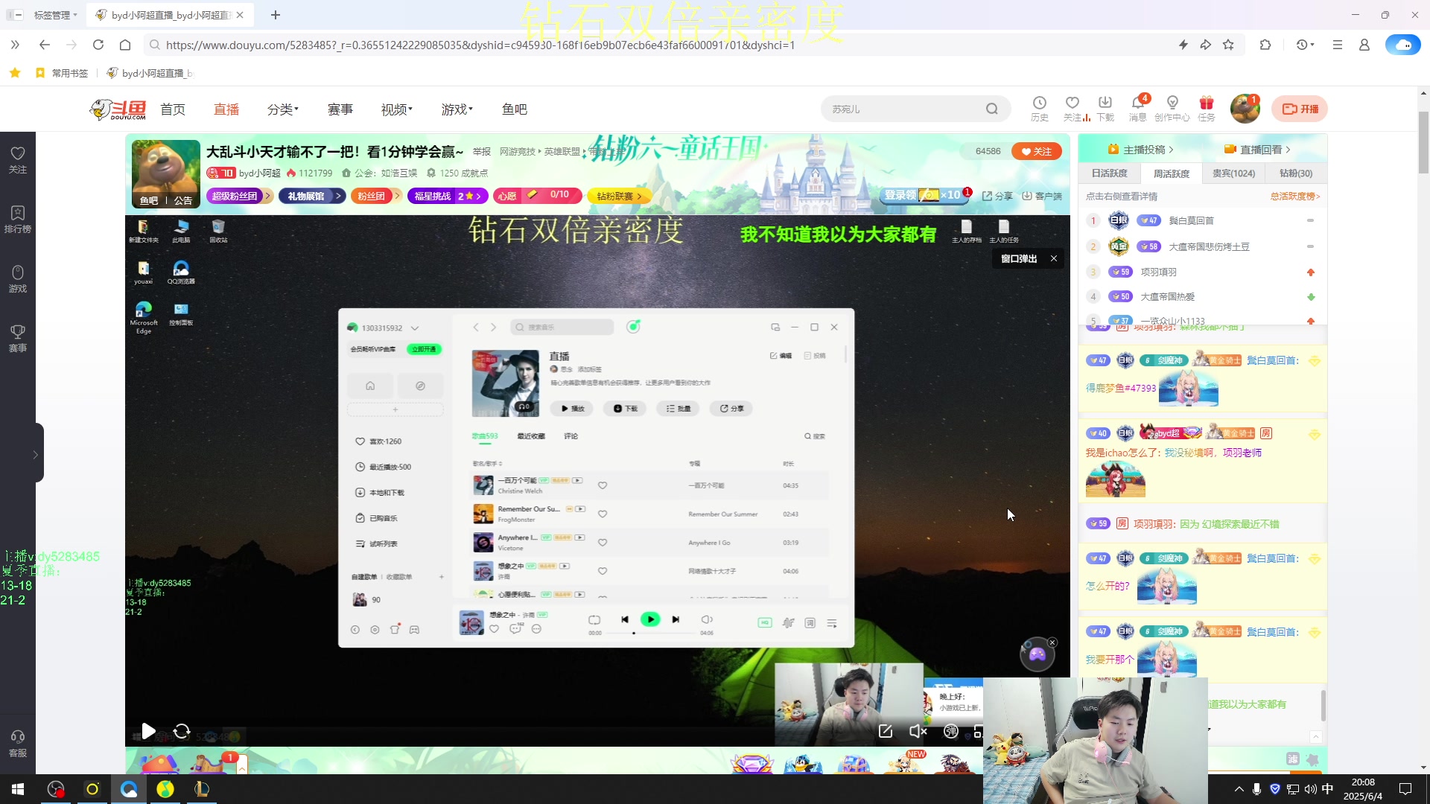This screenshot has width=1430, height=804.
Task: Expand the 游戏 dropdown in Douyu nav
Action: pos(457,109)
